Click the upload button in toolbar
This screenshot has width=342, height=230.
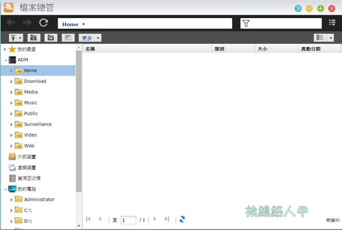click(14, 38)
